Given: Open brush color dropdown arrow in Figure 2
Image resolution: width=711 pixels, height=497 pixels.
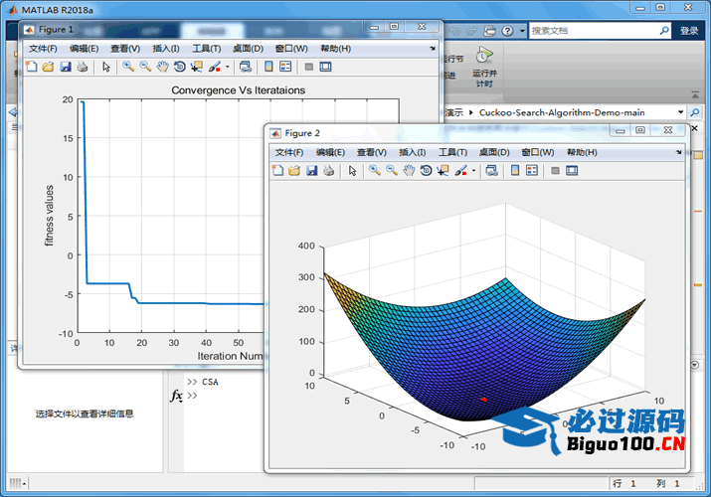Looking at the screenshot, I should point(473,171).
